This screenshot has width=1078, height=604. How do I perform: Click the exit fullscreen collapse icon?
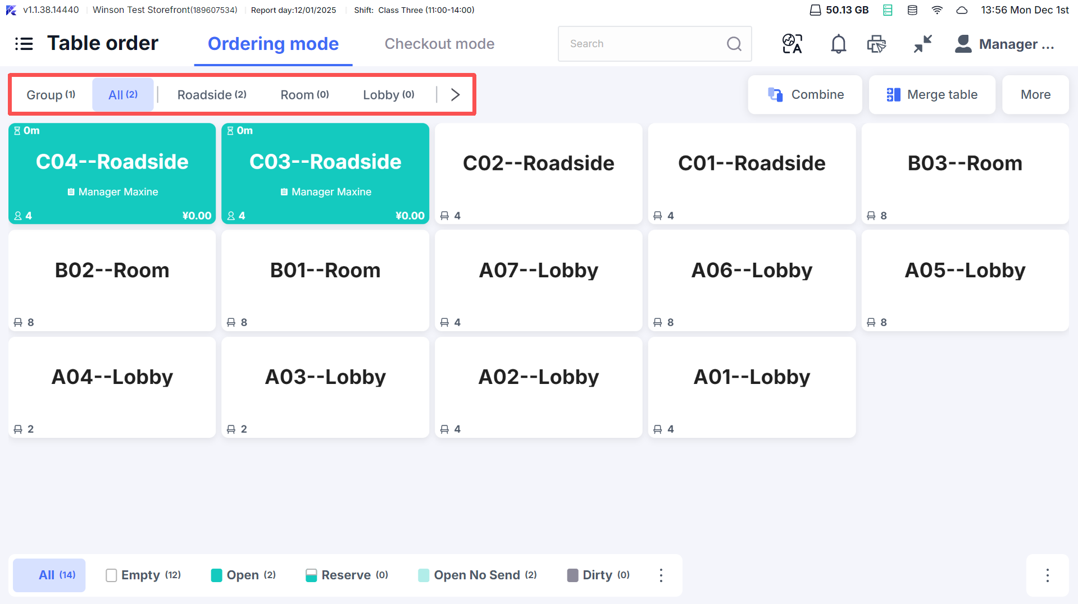pos(922,44)
